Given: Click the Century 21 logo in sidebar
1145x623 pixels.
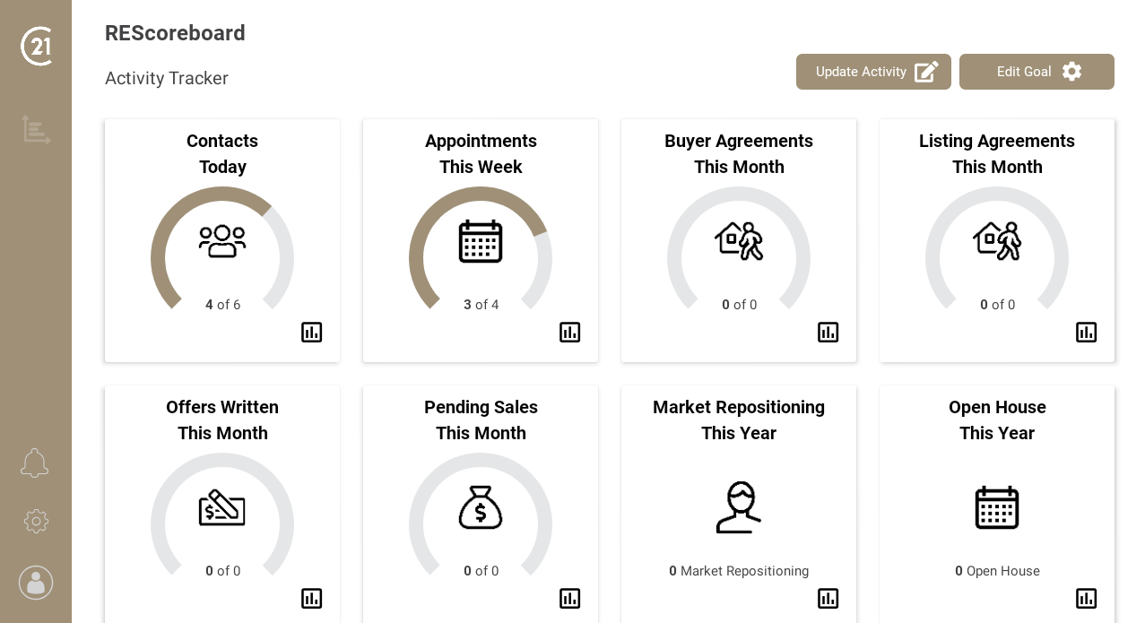Looking at the screenshot, I should click(36, 46).
